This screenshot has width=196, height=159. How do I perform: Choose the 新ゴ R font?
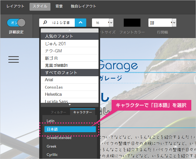(70, 58)
